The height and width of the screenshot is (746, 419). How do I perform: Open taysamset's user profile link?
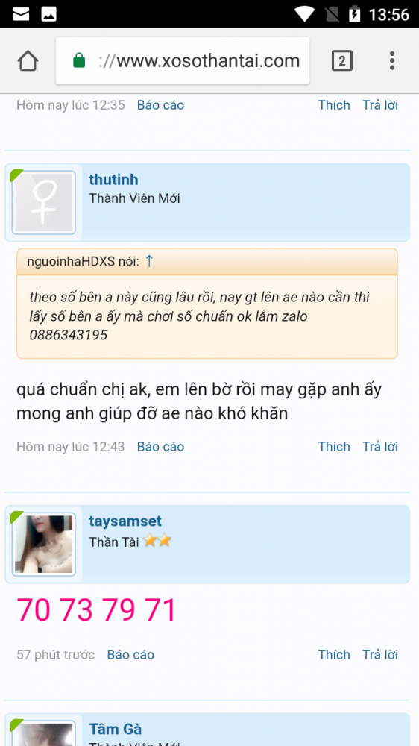[x=125, y=521]
